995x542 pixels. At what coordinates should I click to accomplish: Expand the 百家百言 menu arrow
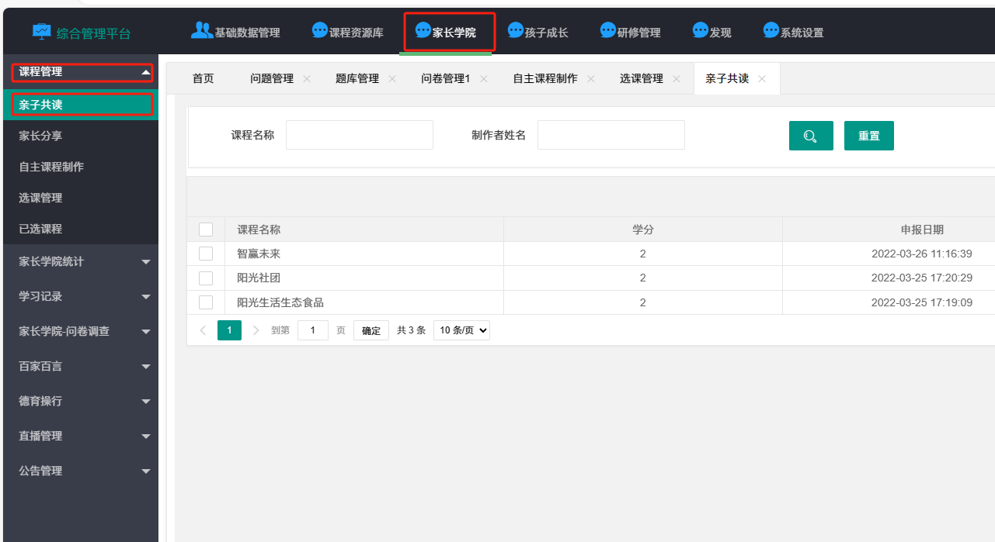pos(146,367)
